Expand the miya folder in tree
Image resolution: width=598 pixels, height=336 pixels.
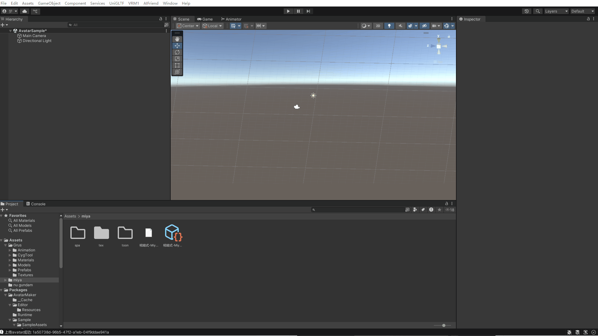coord(6,280)
